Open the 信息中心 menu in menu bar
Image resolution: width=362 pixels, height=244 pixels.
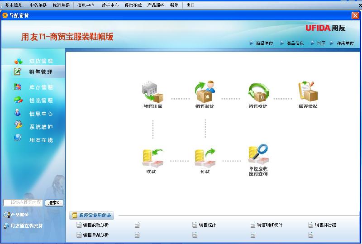(86, 5)
